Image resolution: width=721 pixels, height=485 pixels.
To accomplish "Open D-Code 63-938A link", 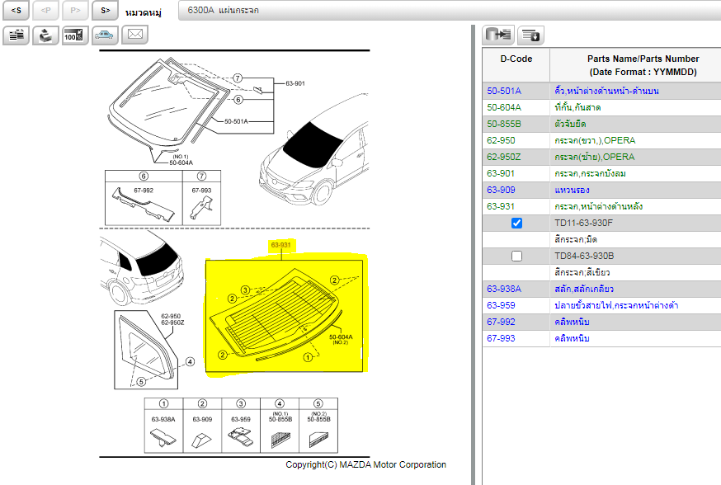I will click(504, 290).
